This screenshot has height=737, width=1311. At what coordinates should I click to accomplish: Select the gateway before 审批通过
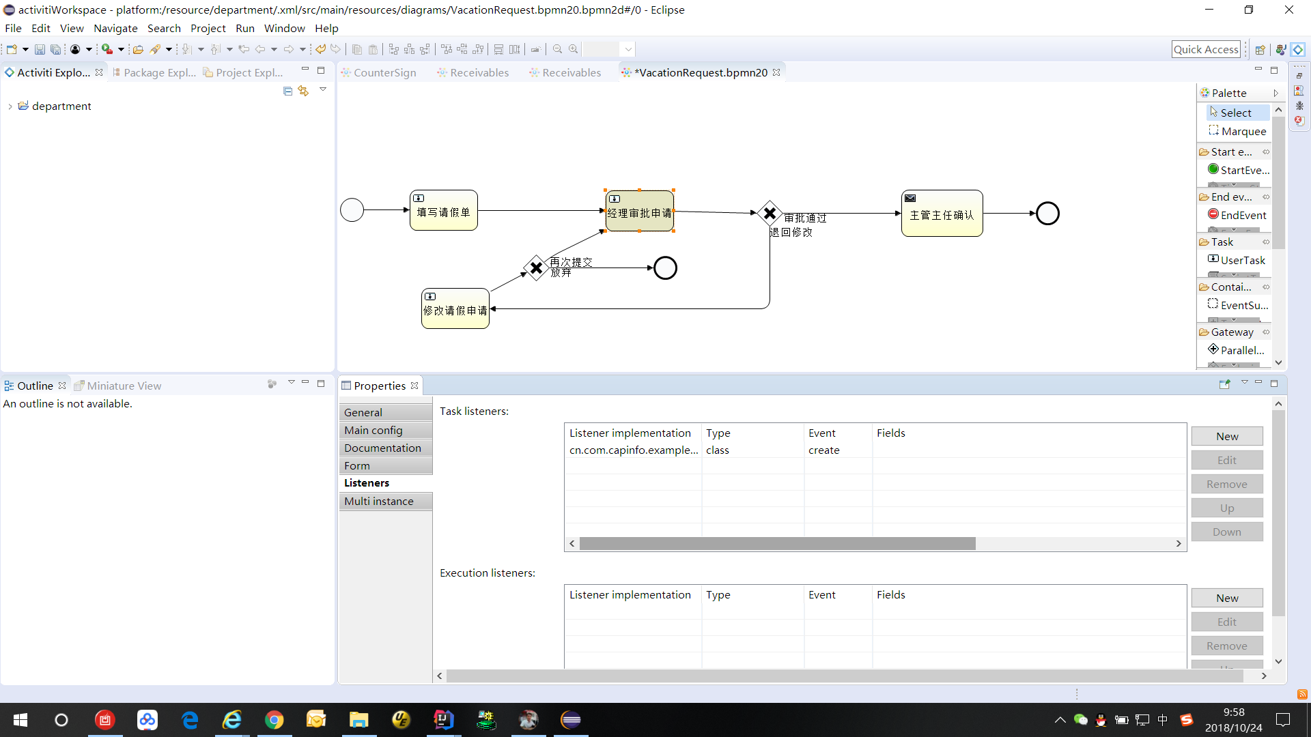point(770,214)
